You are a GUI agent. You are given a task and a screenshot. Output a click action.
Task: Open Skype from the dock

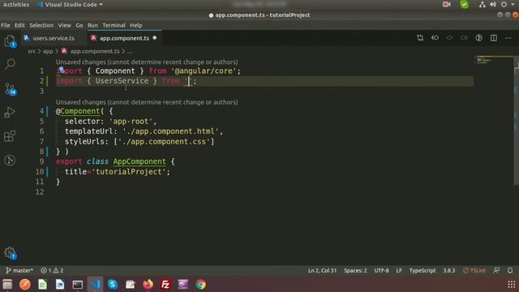coord(113,285)
